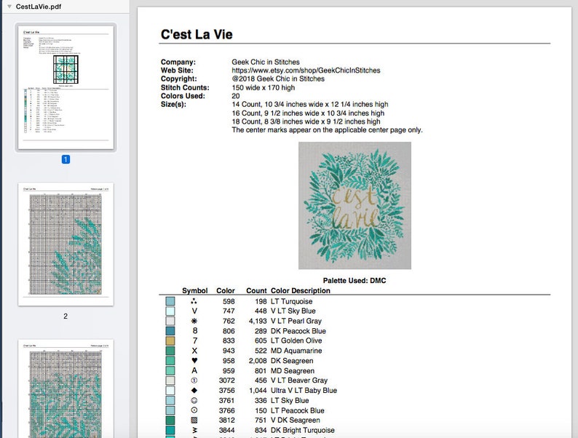Click the page number 2 label

click(66, 316)
